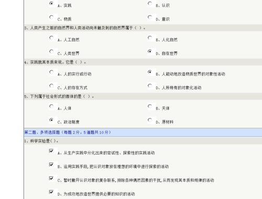The image size is (262, 199).
Task: Pick option C、政治制度 radio button
Action: [x=51, y=120]
